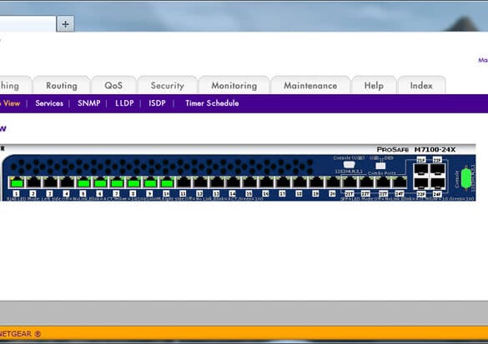
Task: Open the Maintenance tab
Action: (x=310, y=86)
